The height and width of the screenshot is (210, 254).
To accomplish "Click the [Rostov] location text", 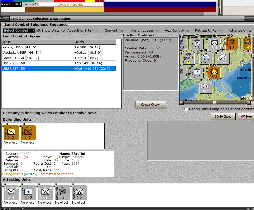I will coord(31,174).
